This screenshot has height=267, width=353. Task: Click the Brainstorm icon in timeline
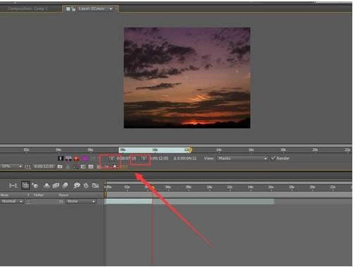[77, 185]
